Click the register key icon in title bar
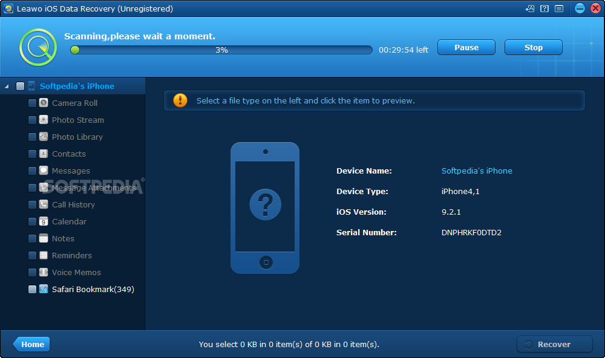This screenshot has height=358, width=605. tap(530, 8)
